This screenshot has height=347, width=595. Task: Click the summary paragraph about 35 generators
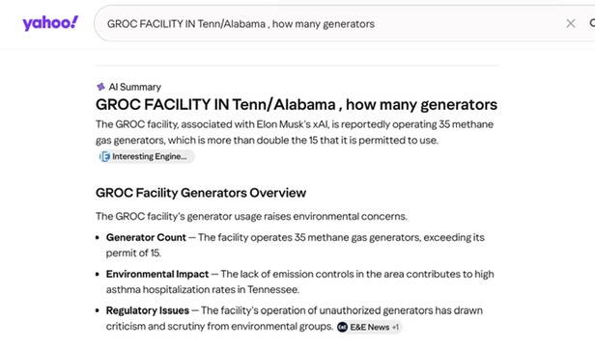(x=295, y=132)
